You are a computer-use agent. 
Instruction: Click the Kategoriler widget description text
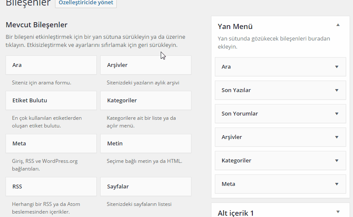pyautogui.click(x=142, y=122)
